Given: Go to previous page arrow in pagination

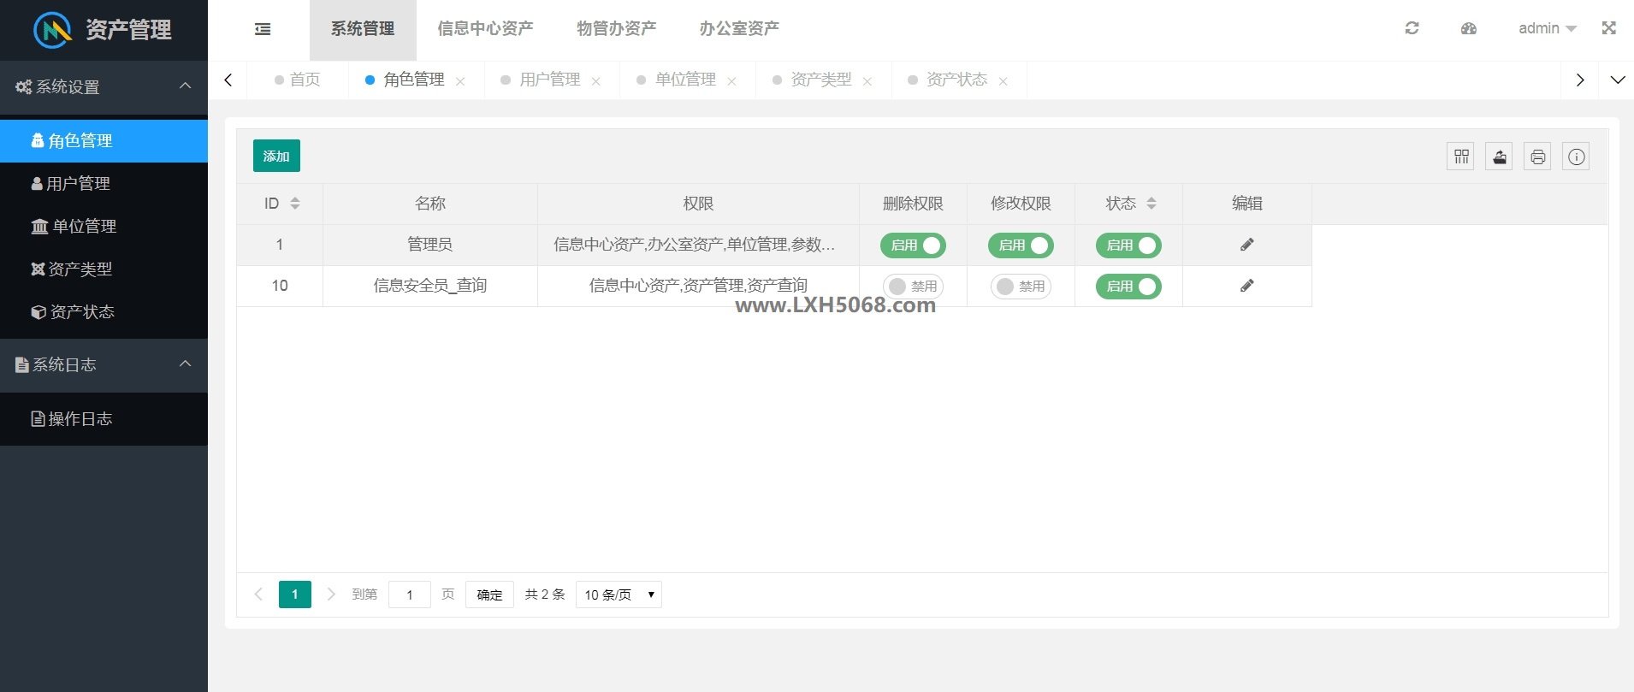Looking at the screenshot, I should tap(258, 594).
